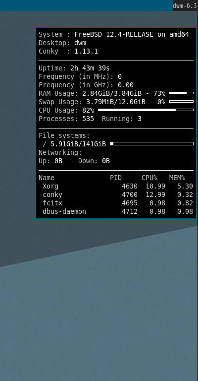
Task: Click Desktop value dwm
Action: click(x=80, y=43)
